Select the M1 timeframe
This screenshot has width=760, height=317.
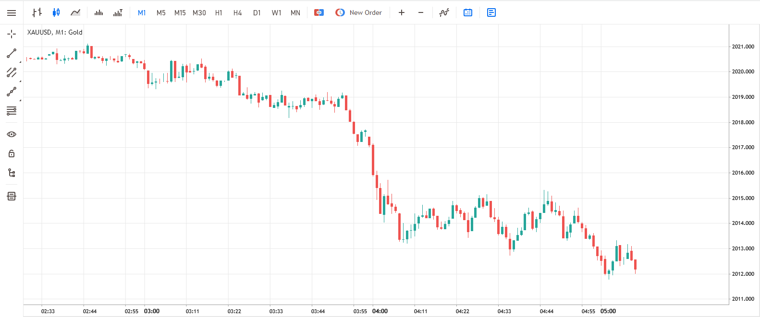(142, 13)
